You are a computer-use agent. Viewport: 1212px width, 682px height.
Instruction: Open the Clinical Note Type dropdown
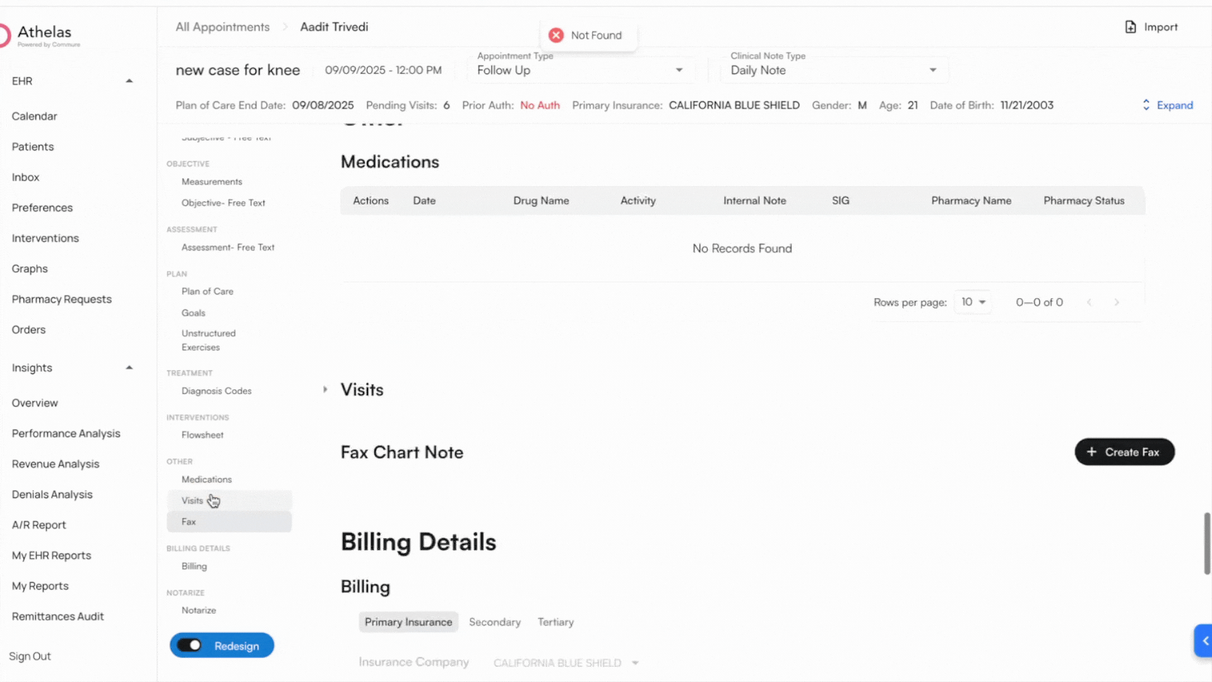(x=932, y=70)
